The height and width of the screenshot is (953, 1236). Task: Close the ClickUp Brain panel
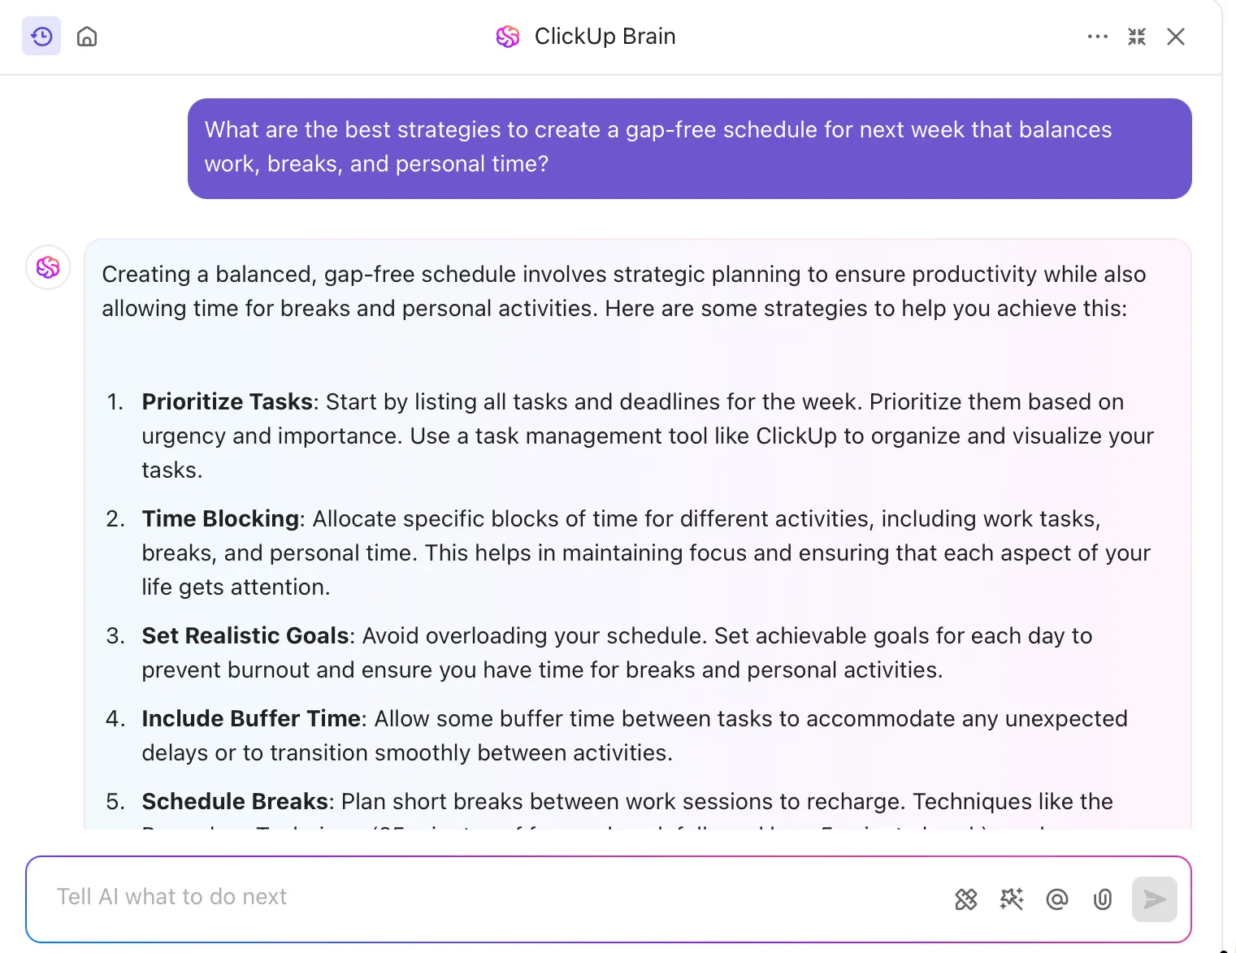click(1176, 37)
